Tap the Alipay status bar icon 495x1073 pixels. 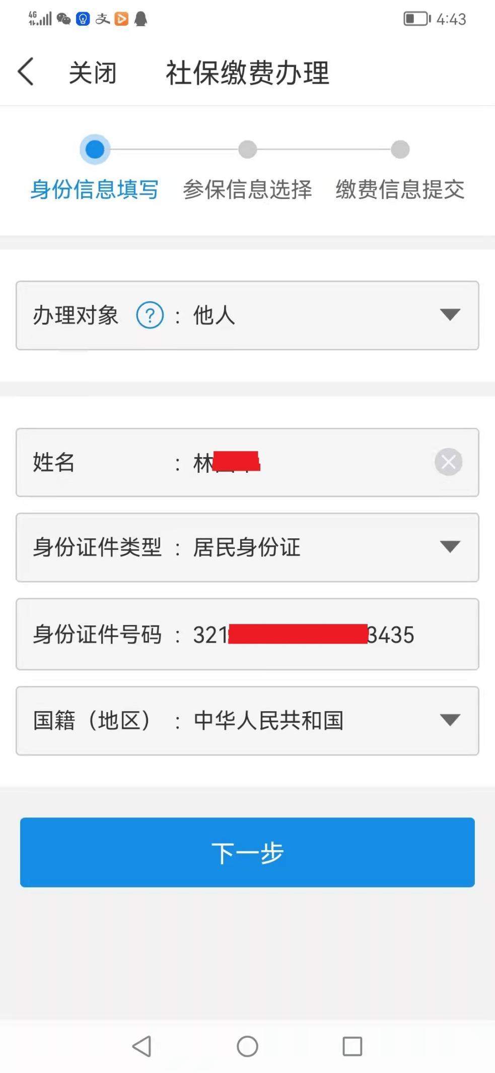pyautogui.click(x=102, y=19)
